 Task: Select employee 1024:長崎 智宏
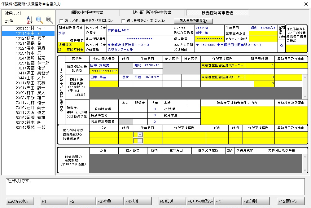28,58
